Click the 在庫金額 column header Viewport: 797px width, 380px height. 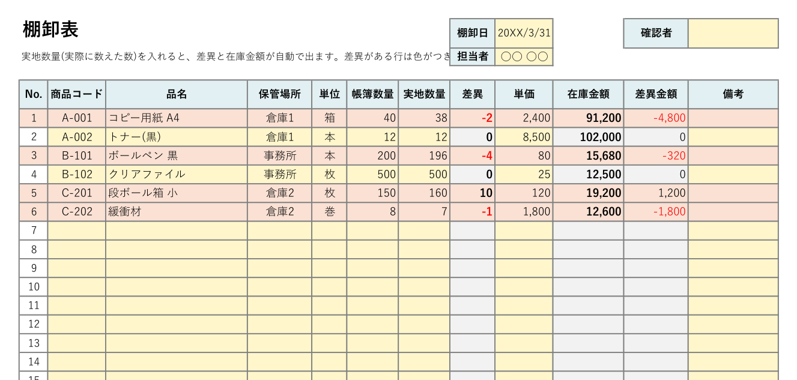(589, 94)
